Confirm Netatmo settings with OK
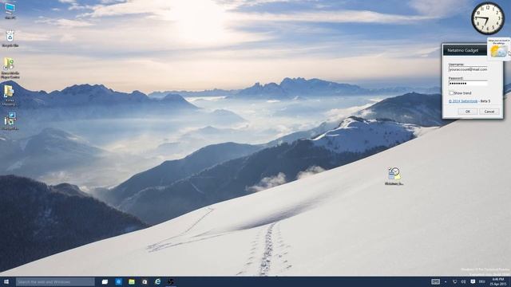Image resolution: width=511 pixels, height=287 pixels. coord(468,112)
